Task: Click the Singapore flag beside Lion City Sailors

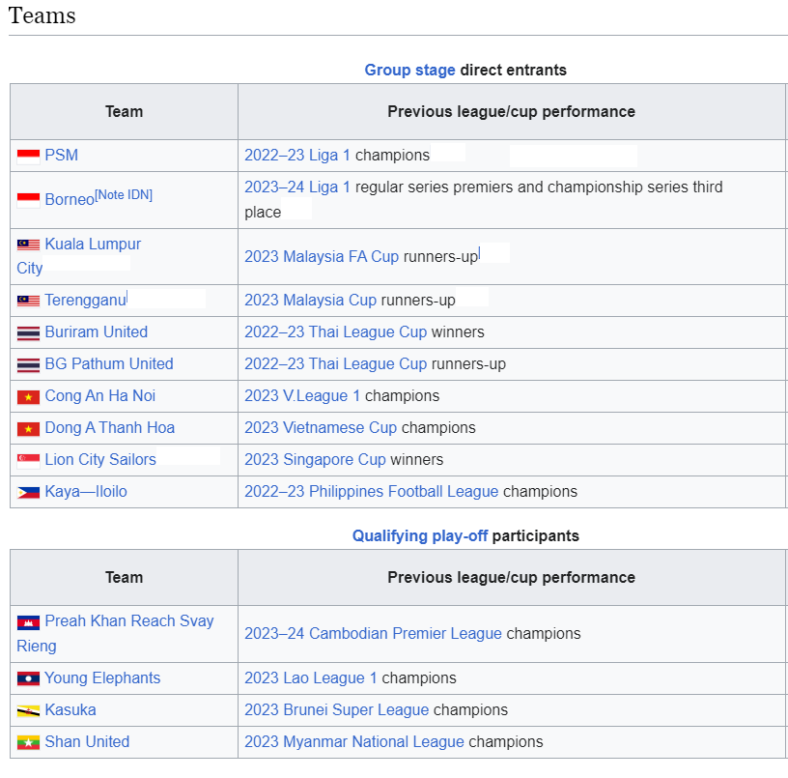Action: coord(28,461)
